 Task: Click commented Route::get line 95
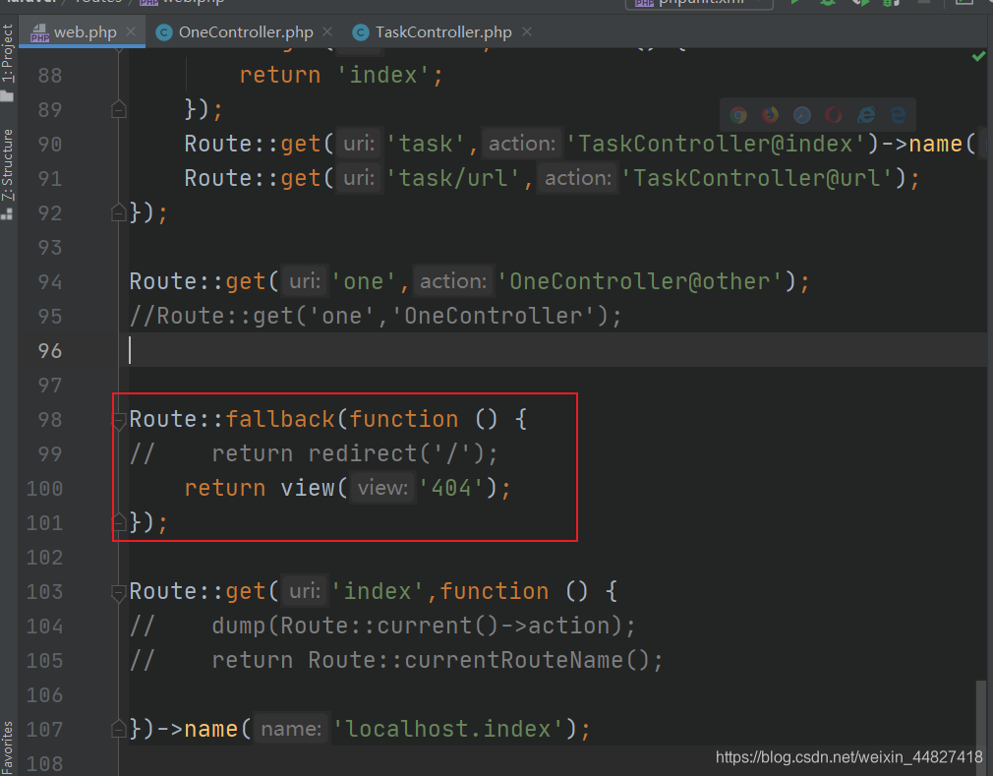(376, 316)
